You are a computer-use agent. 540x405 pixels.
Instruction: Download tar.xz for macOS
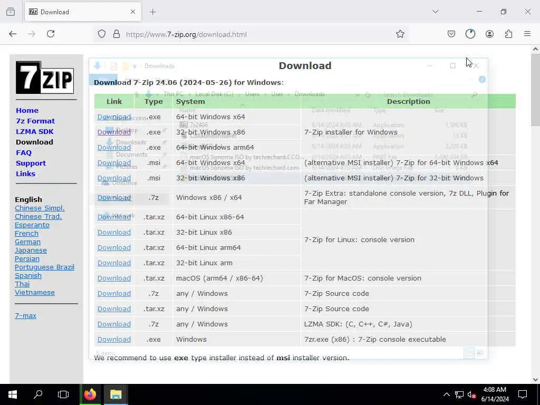click(114, 278)
